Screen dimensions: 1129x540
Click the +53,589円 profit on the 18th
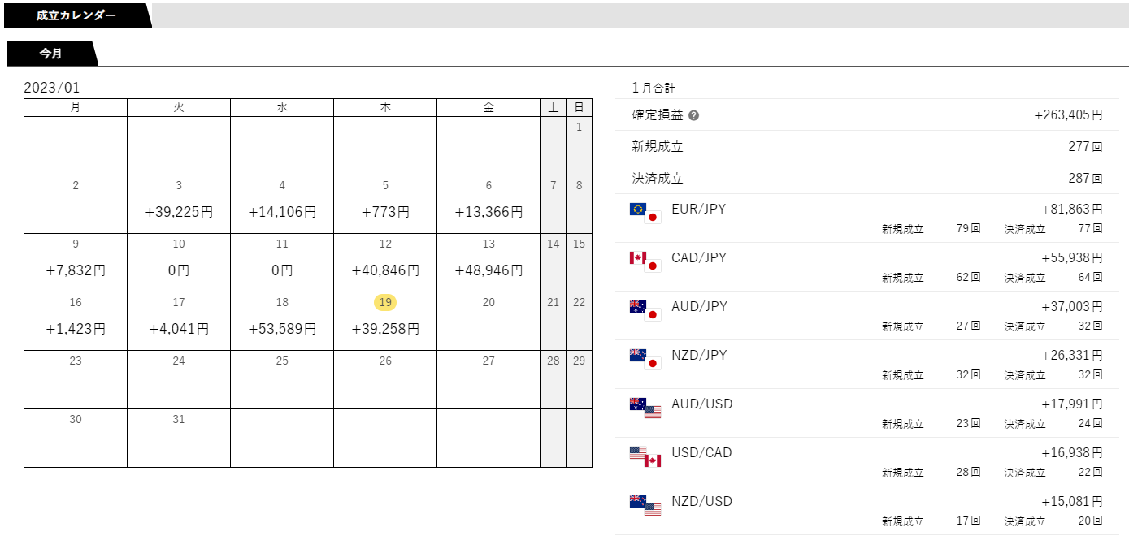[282, 329]
